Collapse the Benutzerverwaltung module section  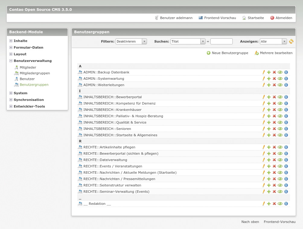(11, 61)
